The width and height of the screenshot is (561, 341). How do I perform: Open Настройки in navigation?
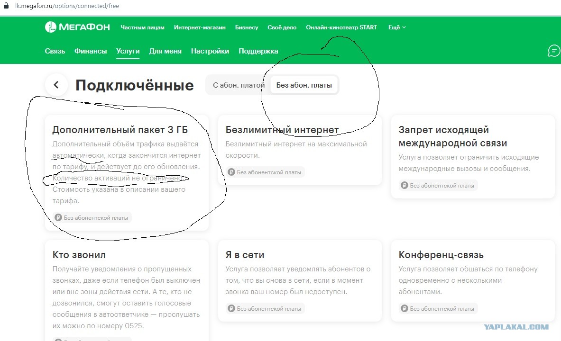click(210, 51)
